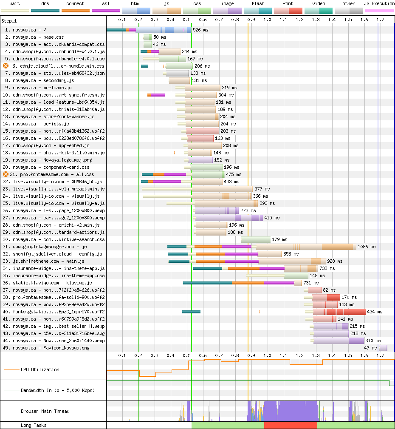Select the red font bar of fonts.gstatic.com request
The width and height of the screenshot is (395, 429).
point(339,312)
